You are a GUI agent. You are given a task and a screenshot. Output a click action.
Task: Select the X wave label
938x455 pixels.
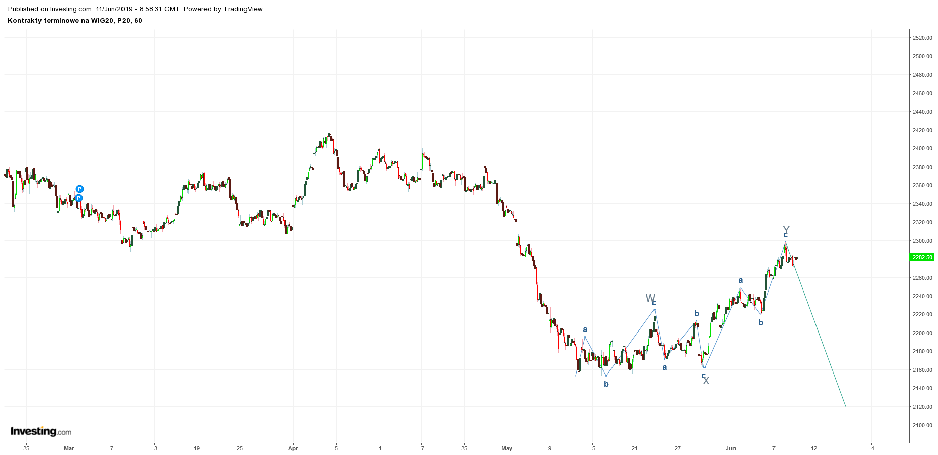pos(706,381)
